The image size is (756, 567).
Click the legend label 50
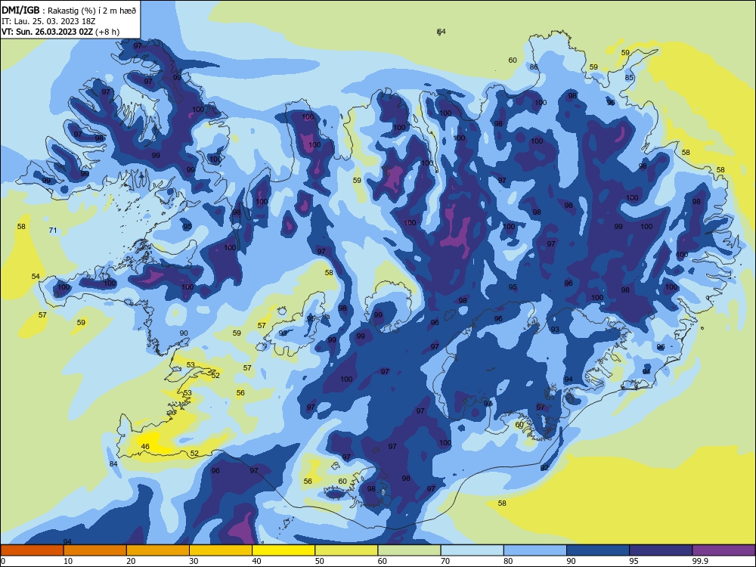click(320, 561)
